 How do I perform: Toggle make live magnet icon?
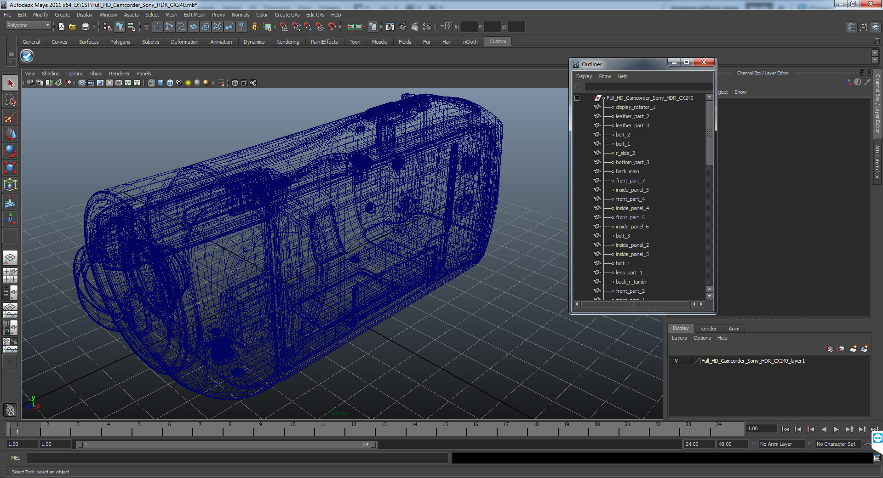point(332,27)
